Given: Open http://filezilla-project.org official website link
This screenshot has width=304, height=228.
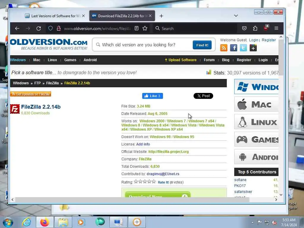Looking at the screenshot, I should click(x=169, y=152).
